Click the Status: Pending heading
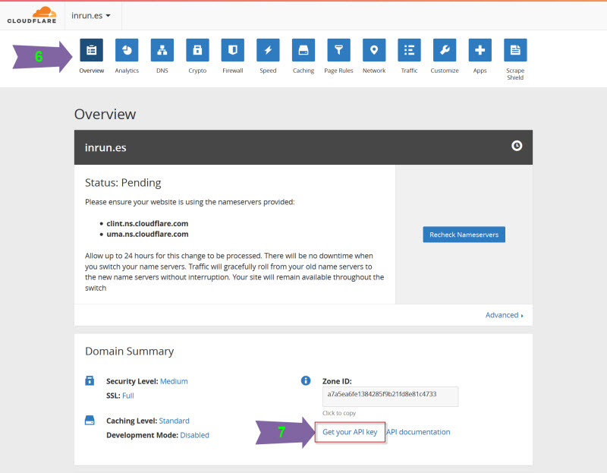607x473 pixels. 123,182
